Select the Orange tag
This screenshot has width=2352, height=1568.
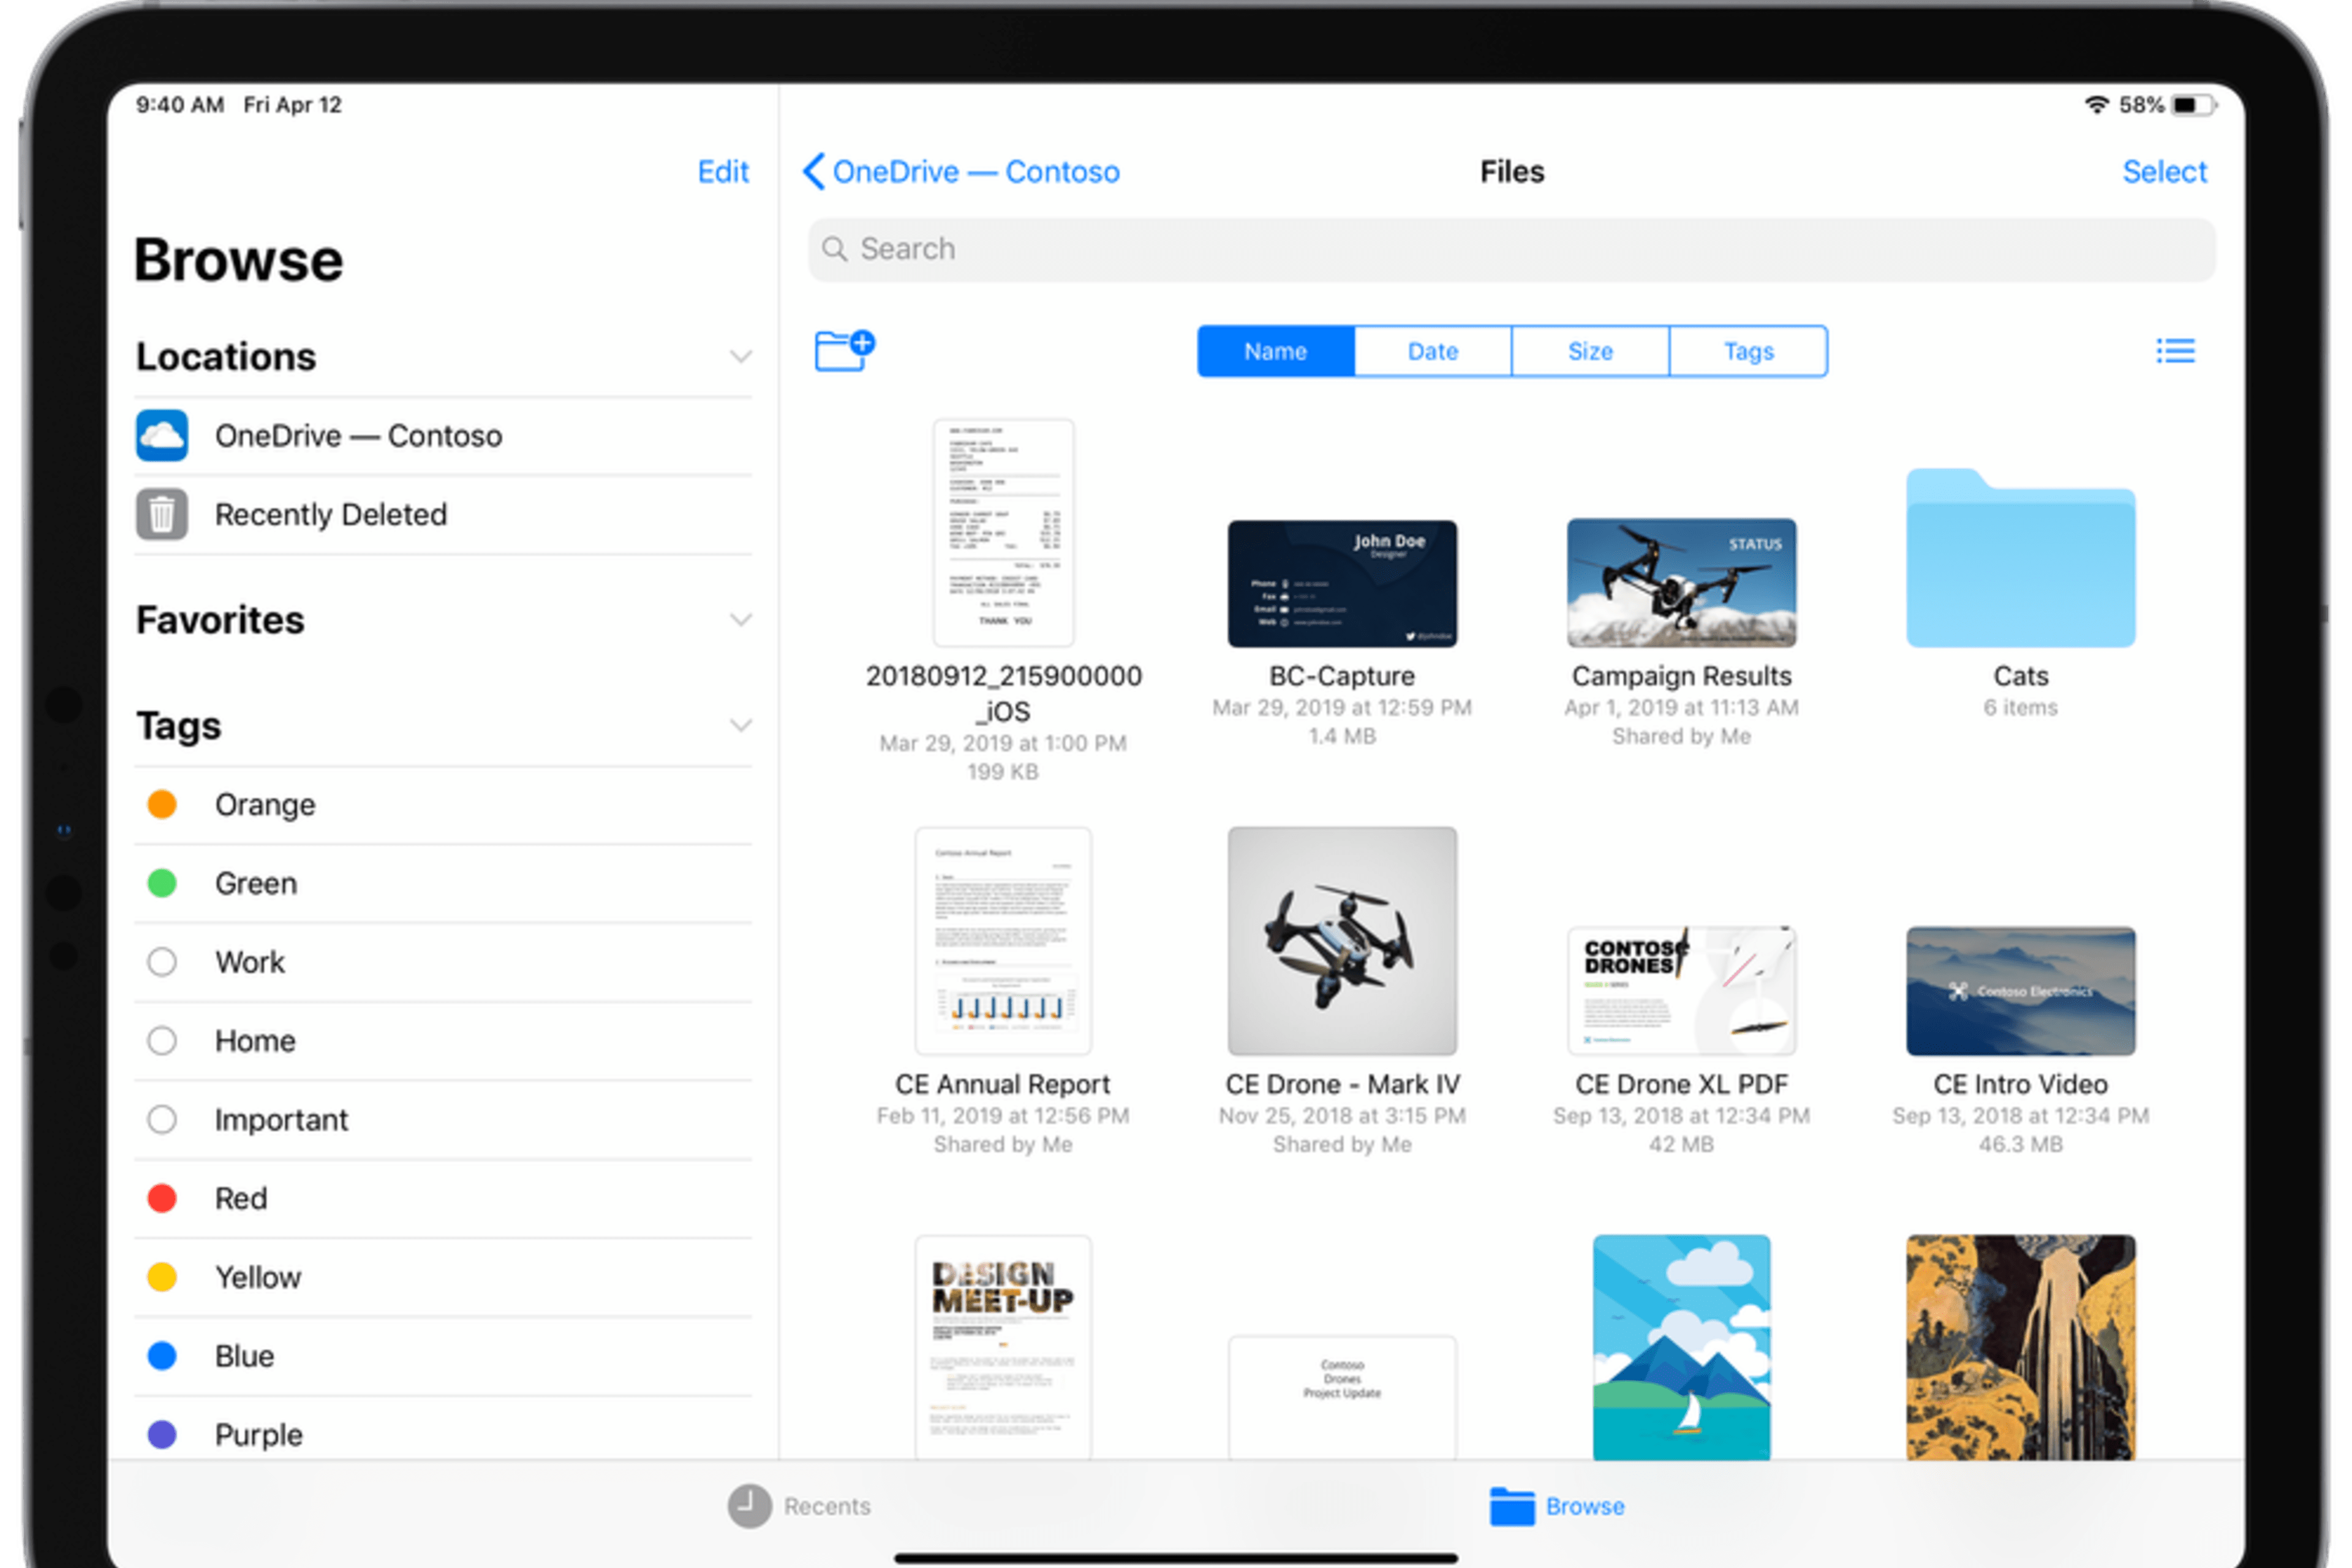tap(443, 805)
